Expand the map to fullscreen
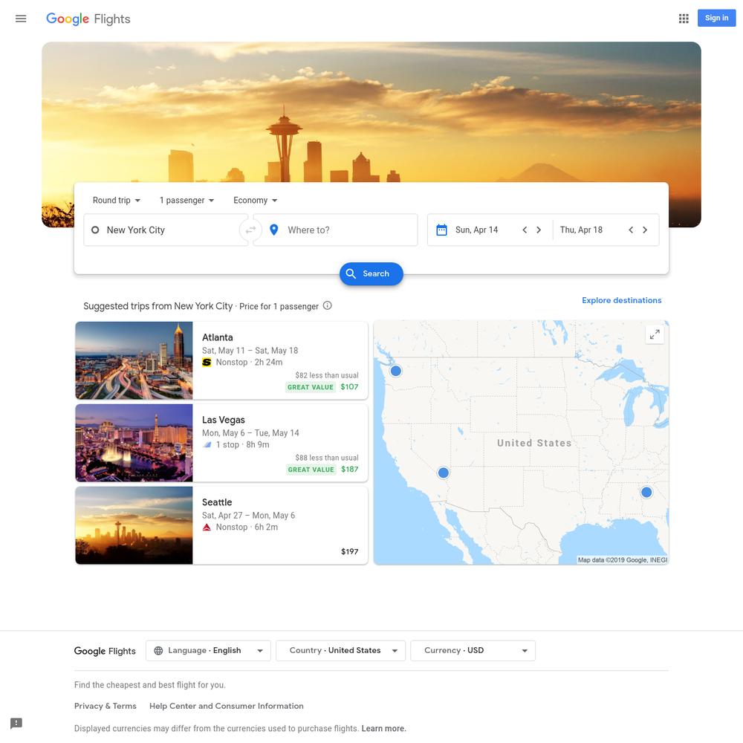The image size is (743, 743). pos(655,334)
